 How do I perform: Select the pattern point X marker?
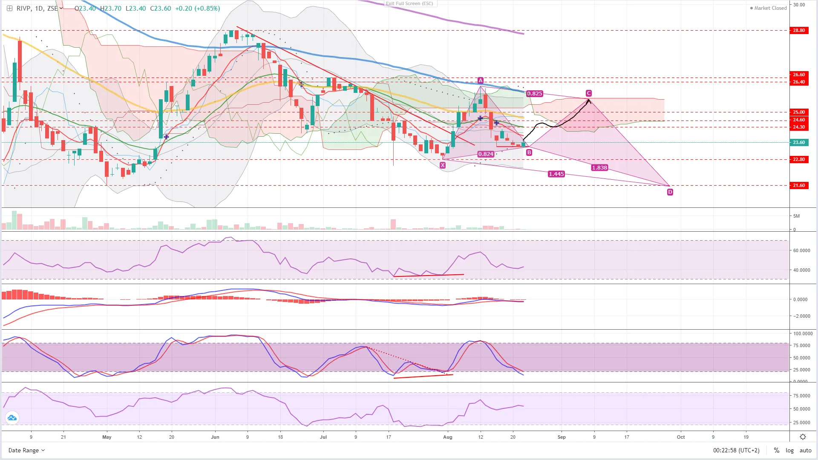click(x=443, y=165)
